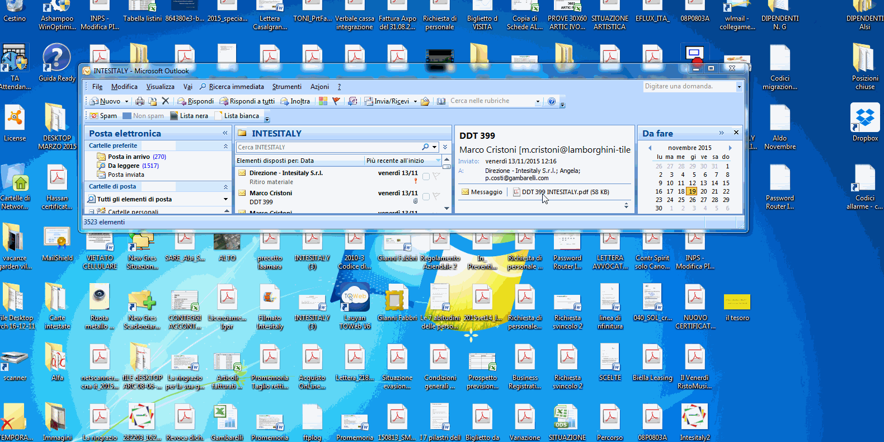
Task: Click the open-envelope icon after Invia/Ricevi
Action: 425,101
